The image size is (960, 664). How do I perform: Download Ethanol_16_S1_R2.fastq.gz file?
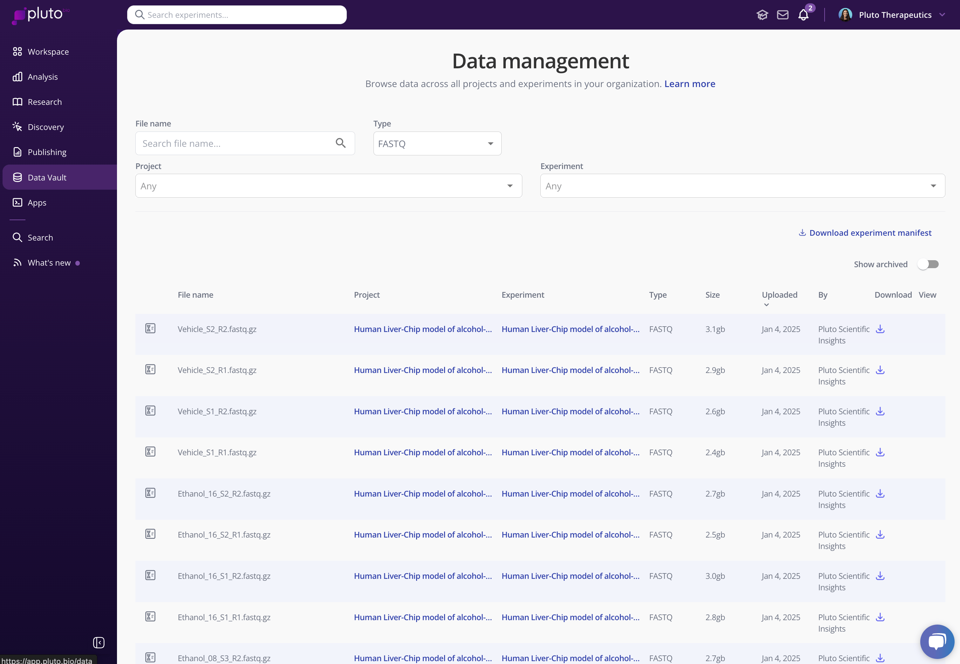pos(880,576)
